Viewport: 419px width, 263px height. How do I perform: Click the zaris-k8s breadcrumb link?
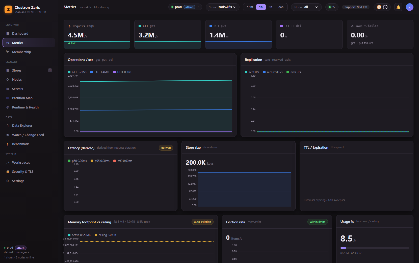tap(86, 7)
